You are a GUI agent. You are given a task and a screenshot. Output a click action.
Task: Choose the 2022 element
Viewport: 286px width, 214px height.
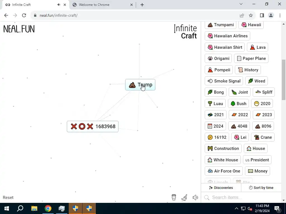click(240, 115)
